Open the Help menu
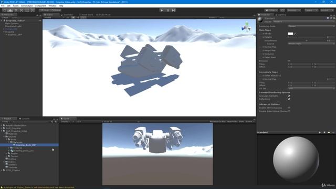The width and height of the screenshot is (336, 189). coord(61,6)
